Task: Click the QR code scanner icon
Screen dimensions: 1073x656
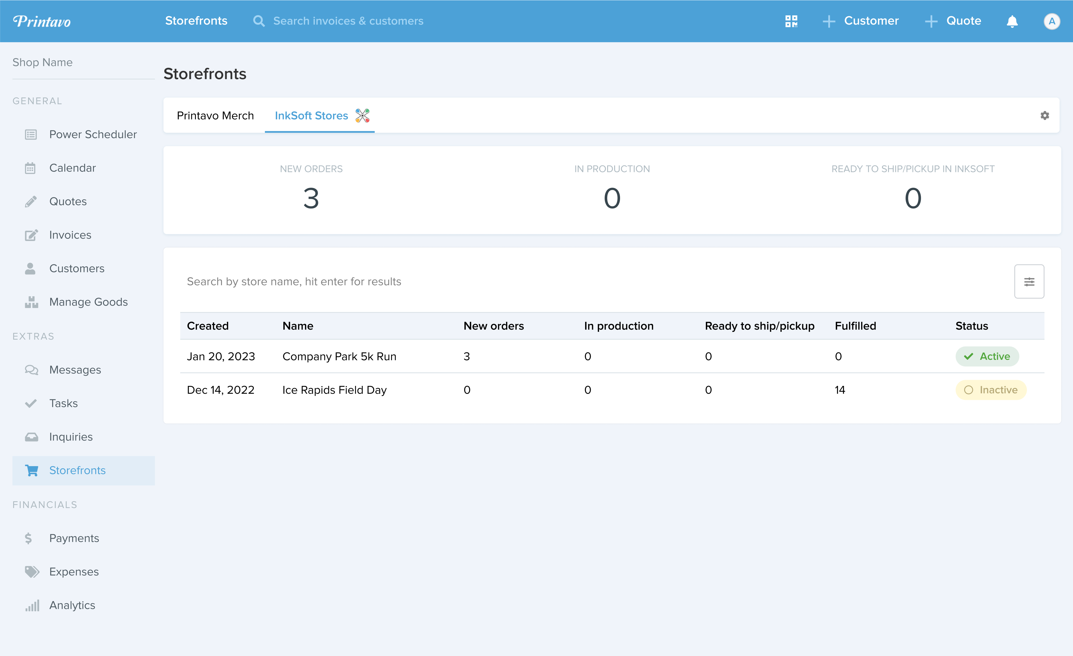Action: pos(791,21)
